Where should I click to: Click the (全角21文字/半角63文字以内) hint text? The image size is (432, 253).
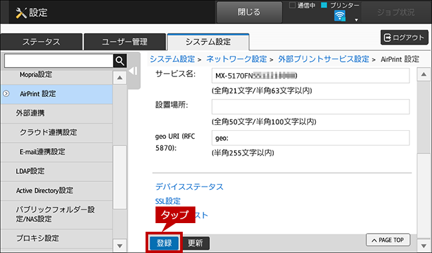click(x=262, y=90)
